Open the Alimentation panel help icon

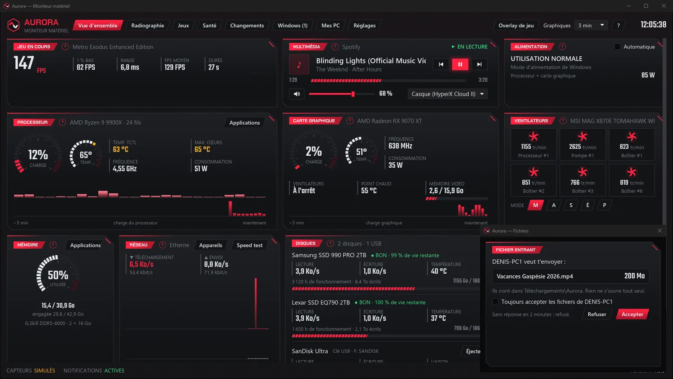tap(562, 47)
